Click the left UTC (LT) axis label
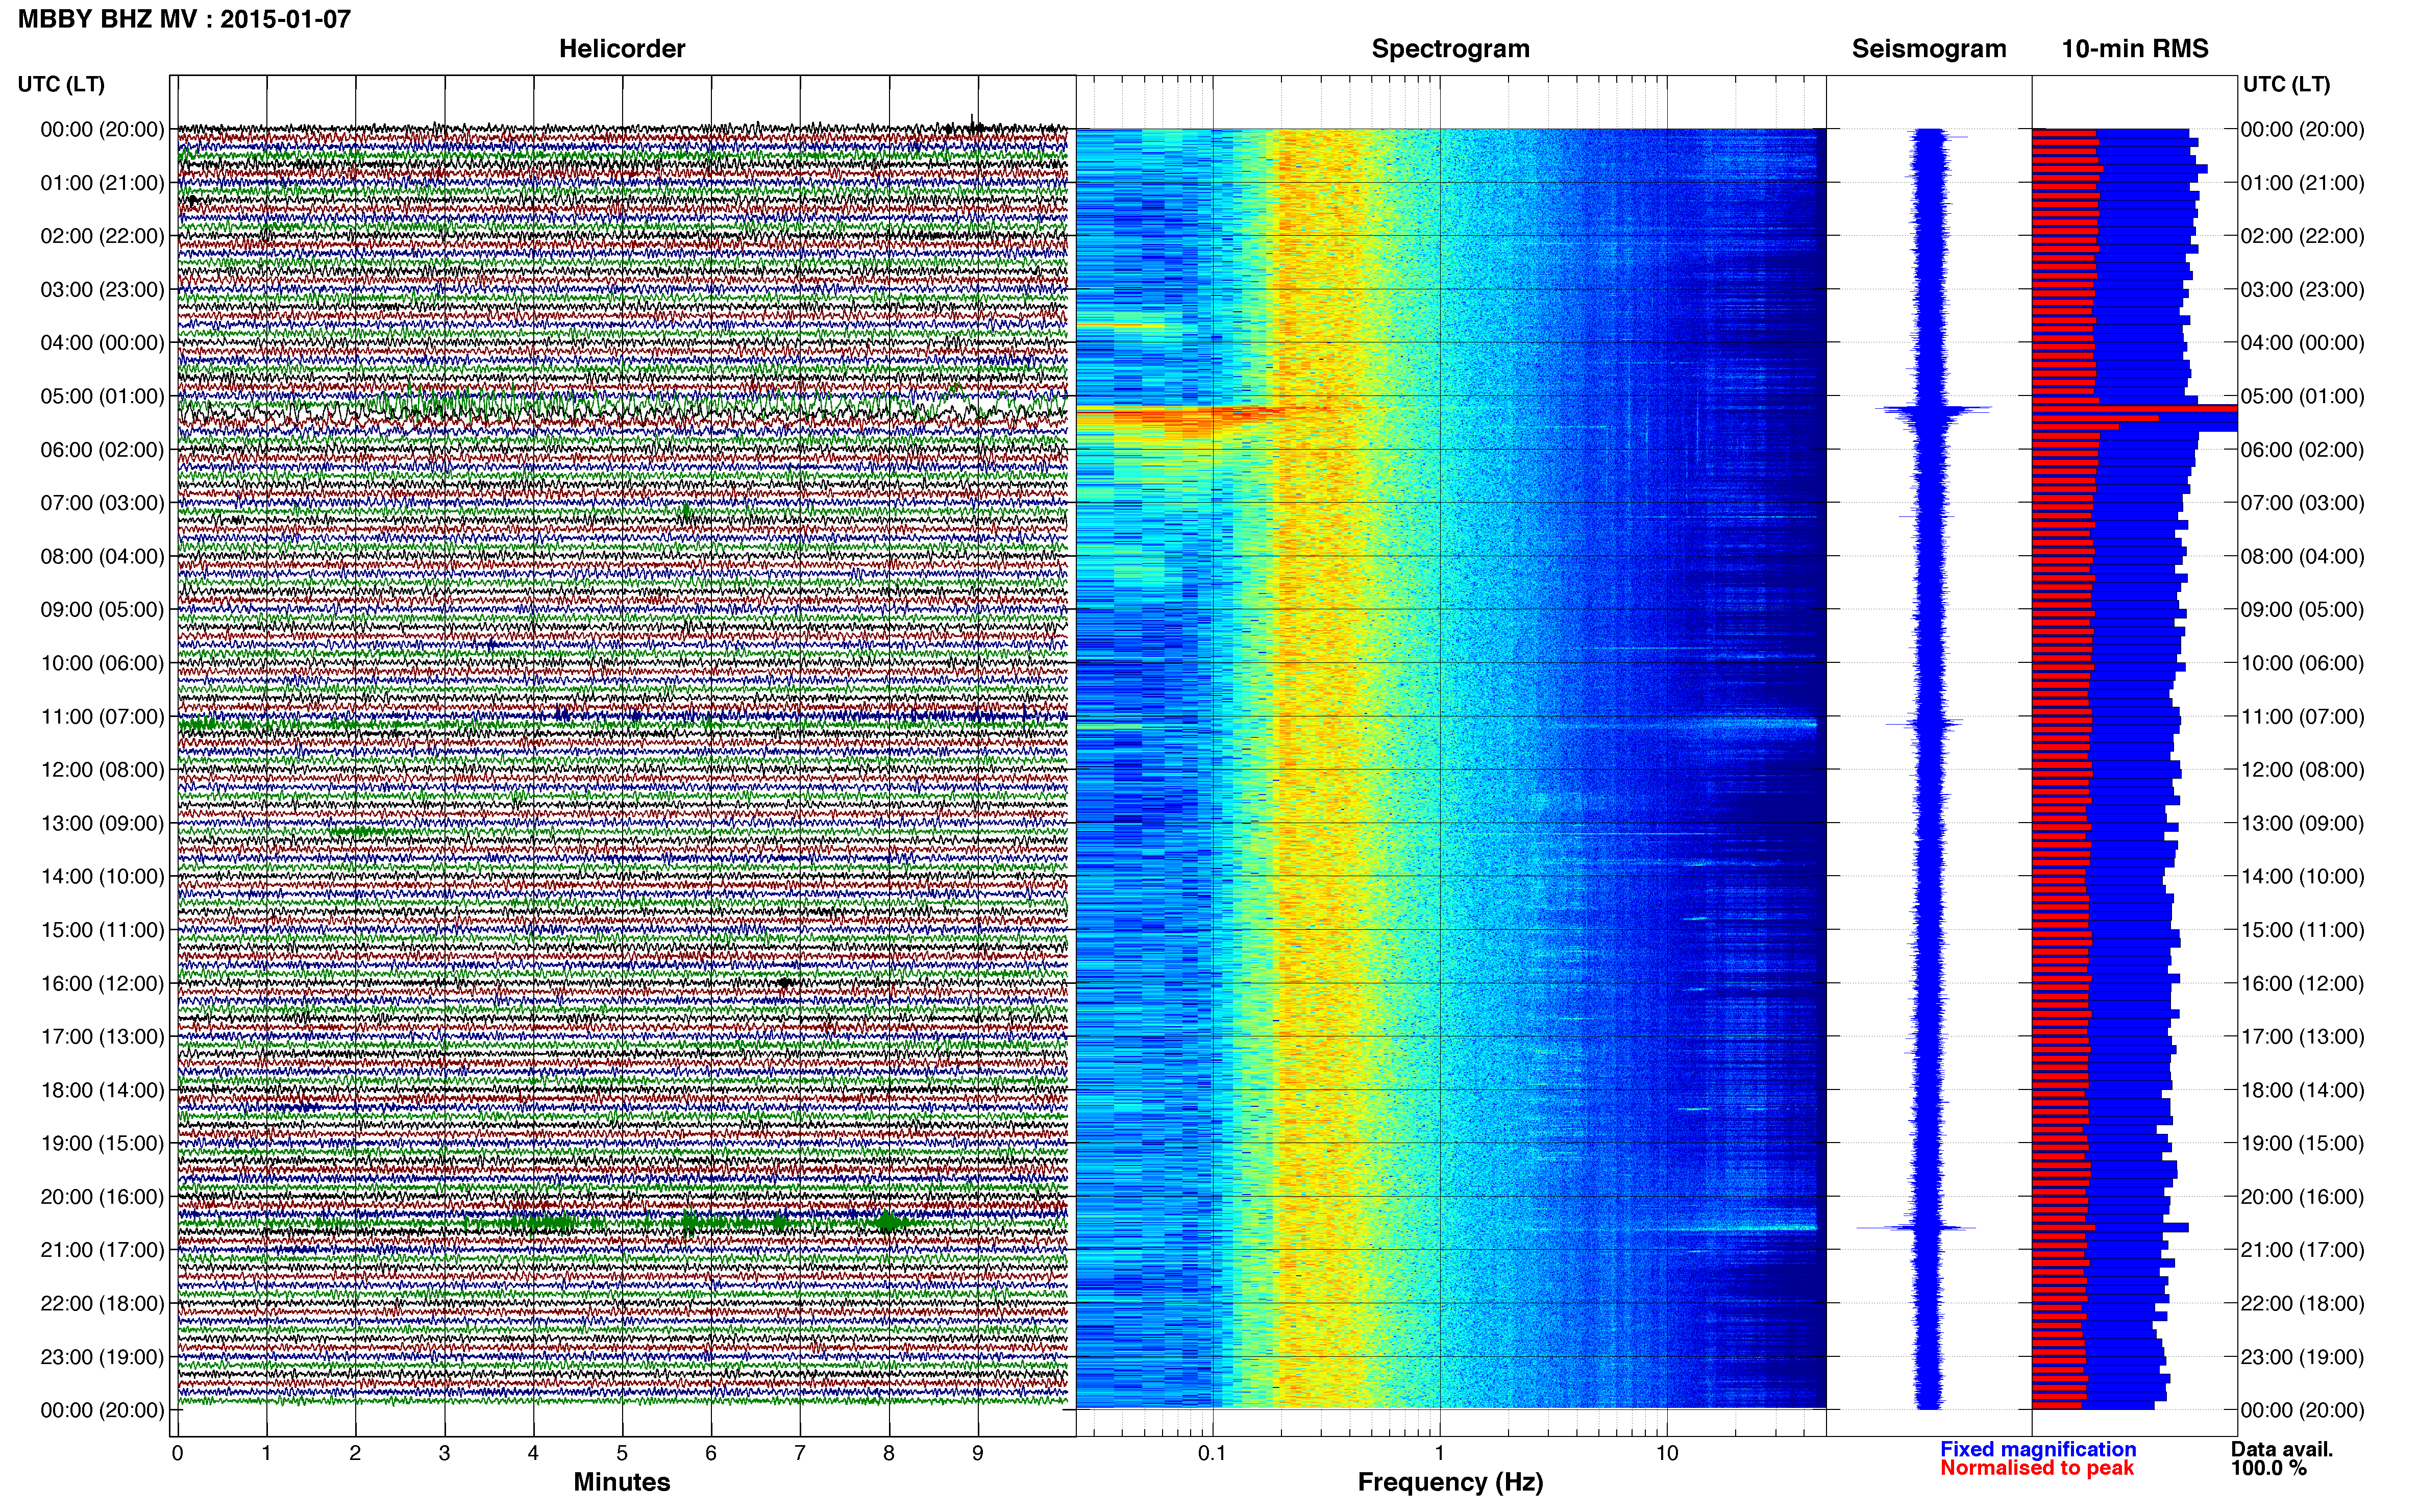Screen dimensions: 2419x1512 (61, 84)
